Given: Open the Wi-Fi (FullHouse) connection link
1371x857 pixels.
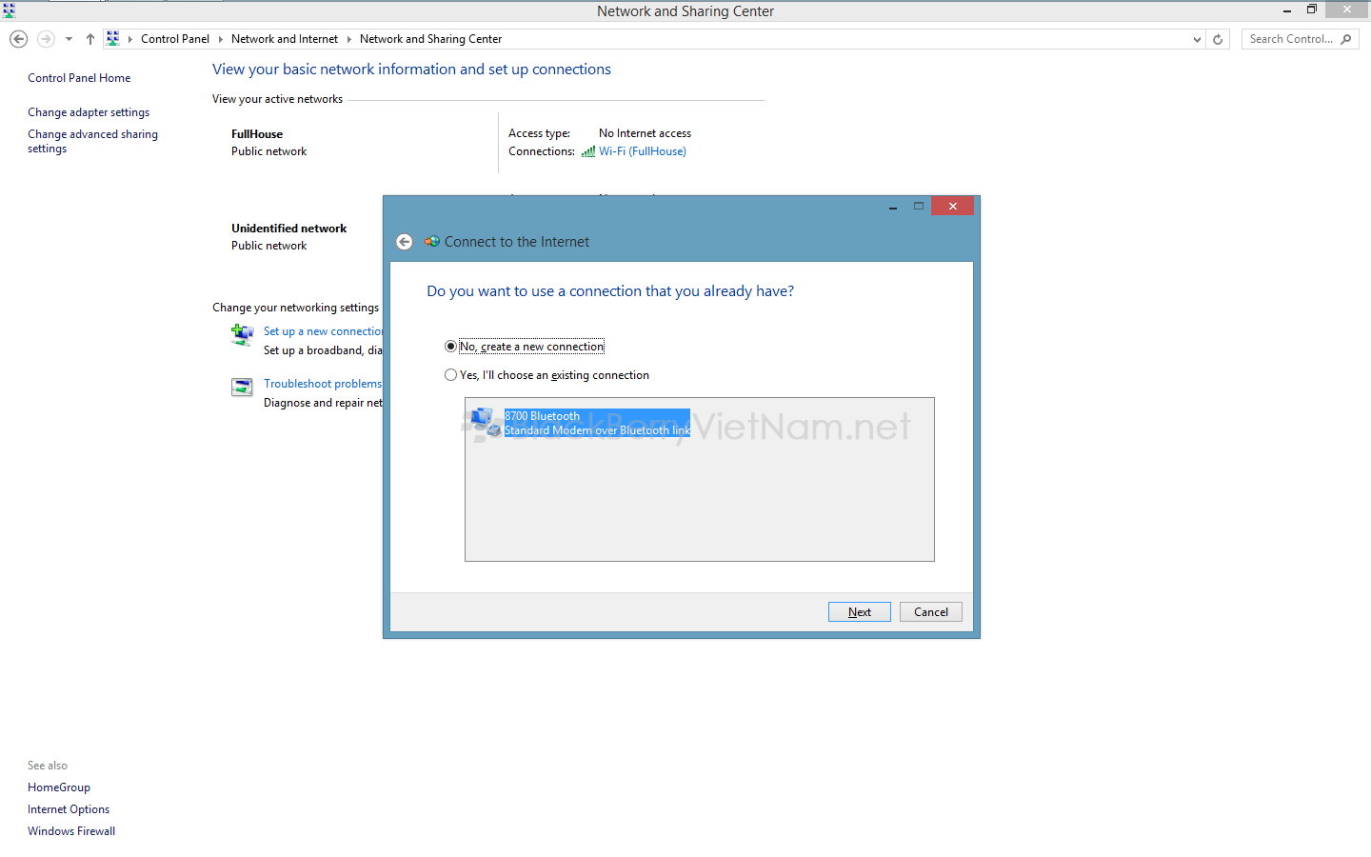Looking at the screenshot, I should tap(642, 151).
